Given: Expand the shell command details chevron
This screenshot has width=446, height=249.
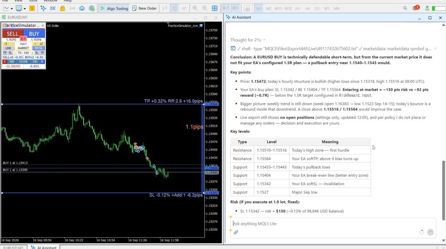Looking at the screenshot, I should pos(435,49).
